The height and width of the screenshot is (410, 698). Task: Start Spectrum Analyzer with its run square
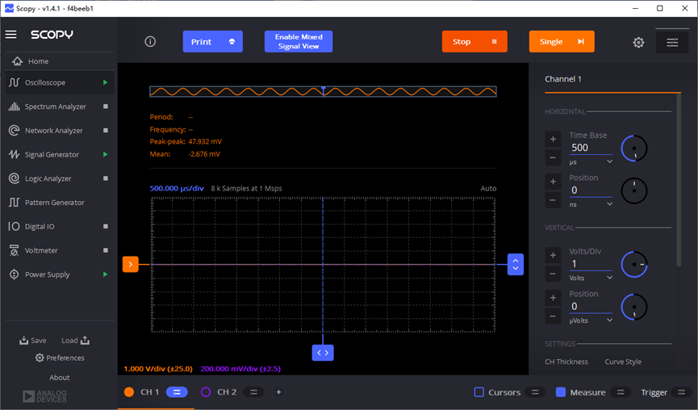(106, 107)
